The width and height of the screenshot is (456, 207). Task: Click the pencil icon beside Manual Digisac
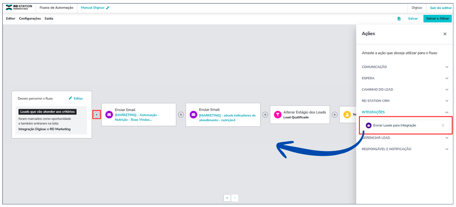click(108, 8)
